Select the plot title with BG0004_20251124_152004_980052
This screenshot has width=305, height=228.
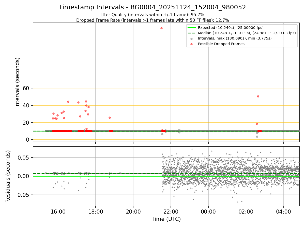coord(152,7)
